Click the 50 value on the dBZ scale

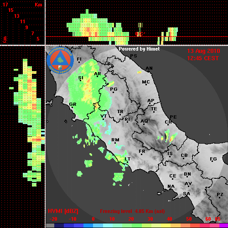click(189, 219)
